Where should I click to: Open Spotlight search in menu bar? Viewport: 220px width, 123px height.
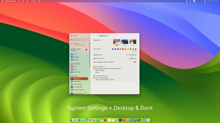click(201, 1)
